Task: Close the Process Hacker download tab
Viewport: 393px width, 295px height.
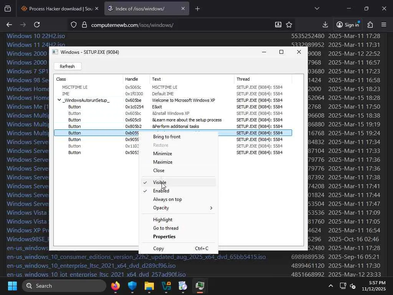Action: point(97,8)
